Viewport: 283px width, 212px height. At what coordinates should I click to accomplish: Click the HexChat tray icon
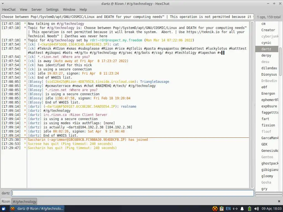pyautogui.click(x=215, y=209)
